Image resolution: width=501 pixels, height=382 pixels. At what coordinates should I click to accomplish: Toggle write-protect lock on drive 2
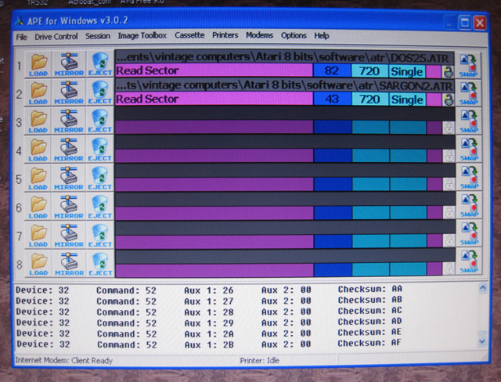448,99
